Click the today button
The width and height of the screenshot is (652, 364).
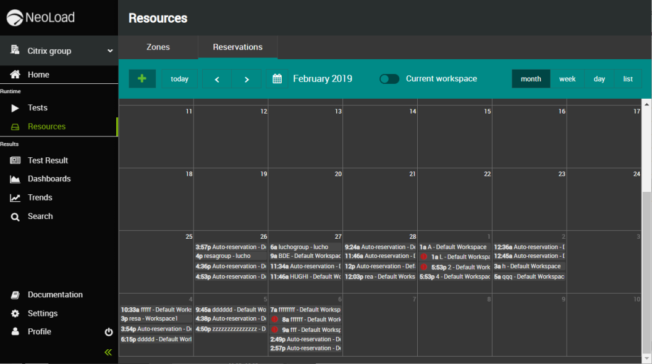point(179,79)
